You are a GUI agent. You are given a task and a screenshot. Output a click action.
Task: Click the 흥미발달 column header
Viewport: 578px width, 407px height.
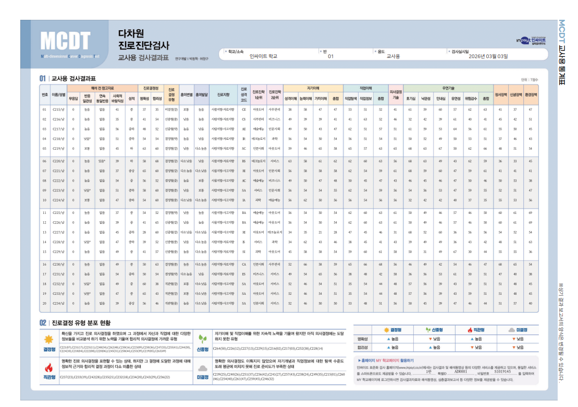(201, 95)
